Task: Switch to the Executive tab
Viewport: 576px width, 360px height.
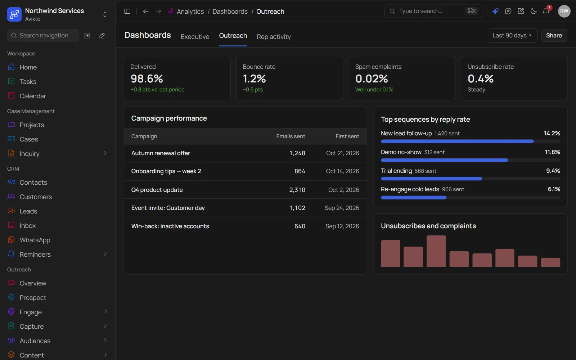Action: pos(195,37)
